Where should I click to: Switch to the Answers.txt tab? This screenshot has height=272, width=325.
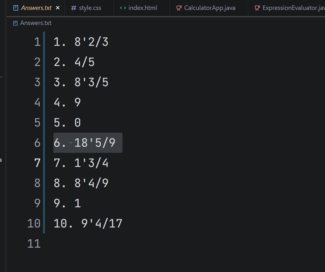36,8
